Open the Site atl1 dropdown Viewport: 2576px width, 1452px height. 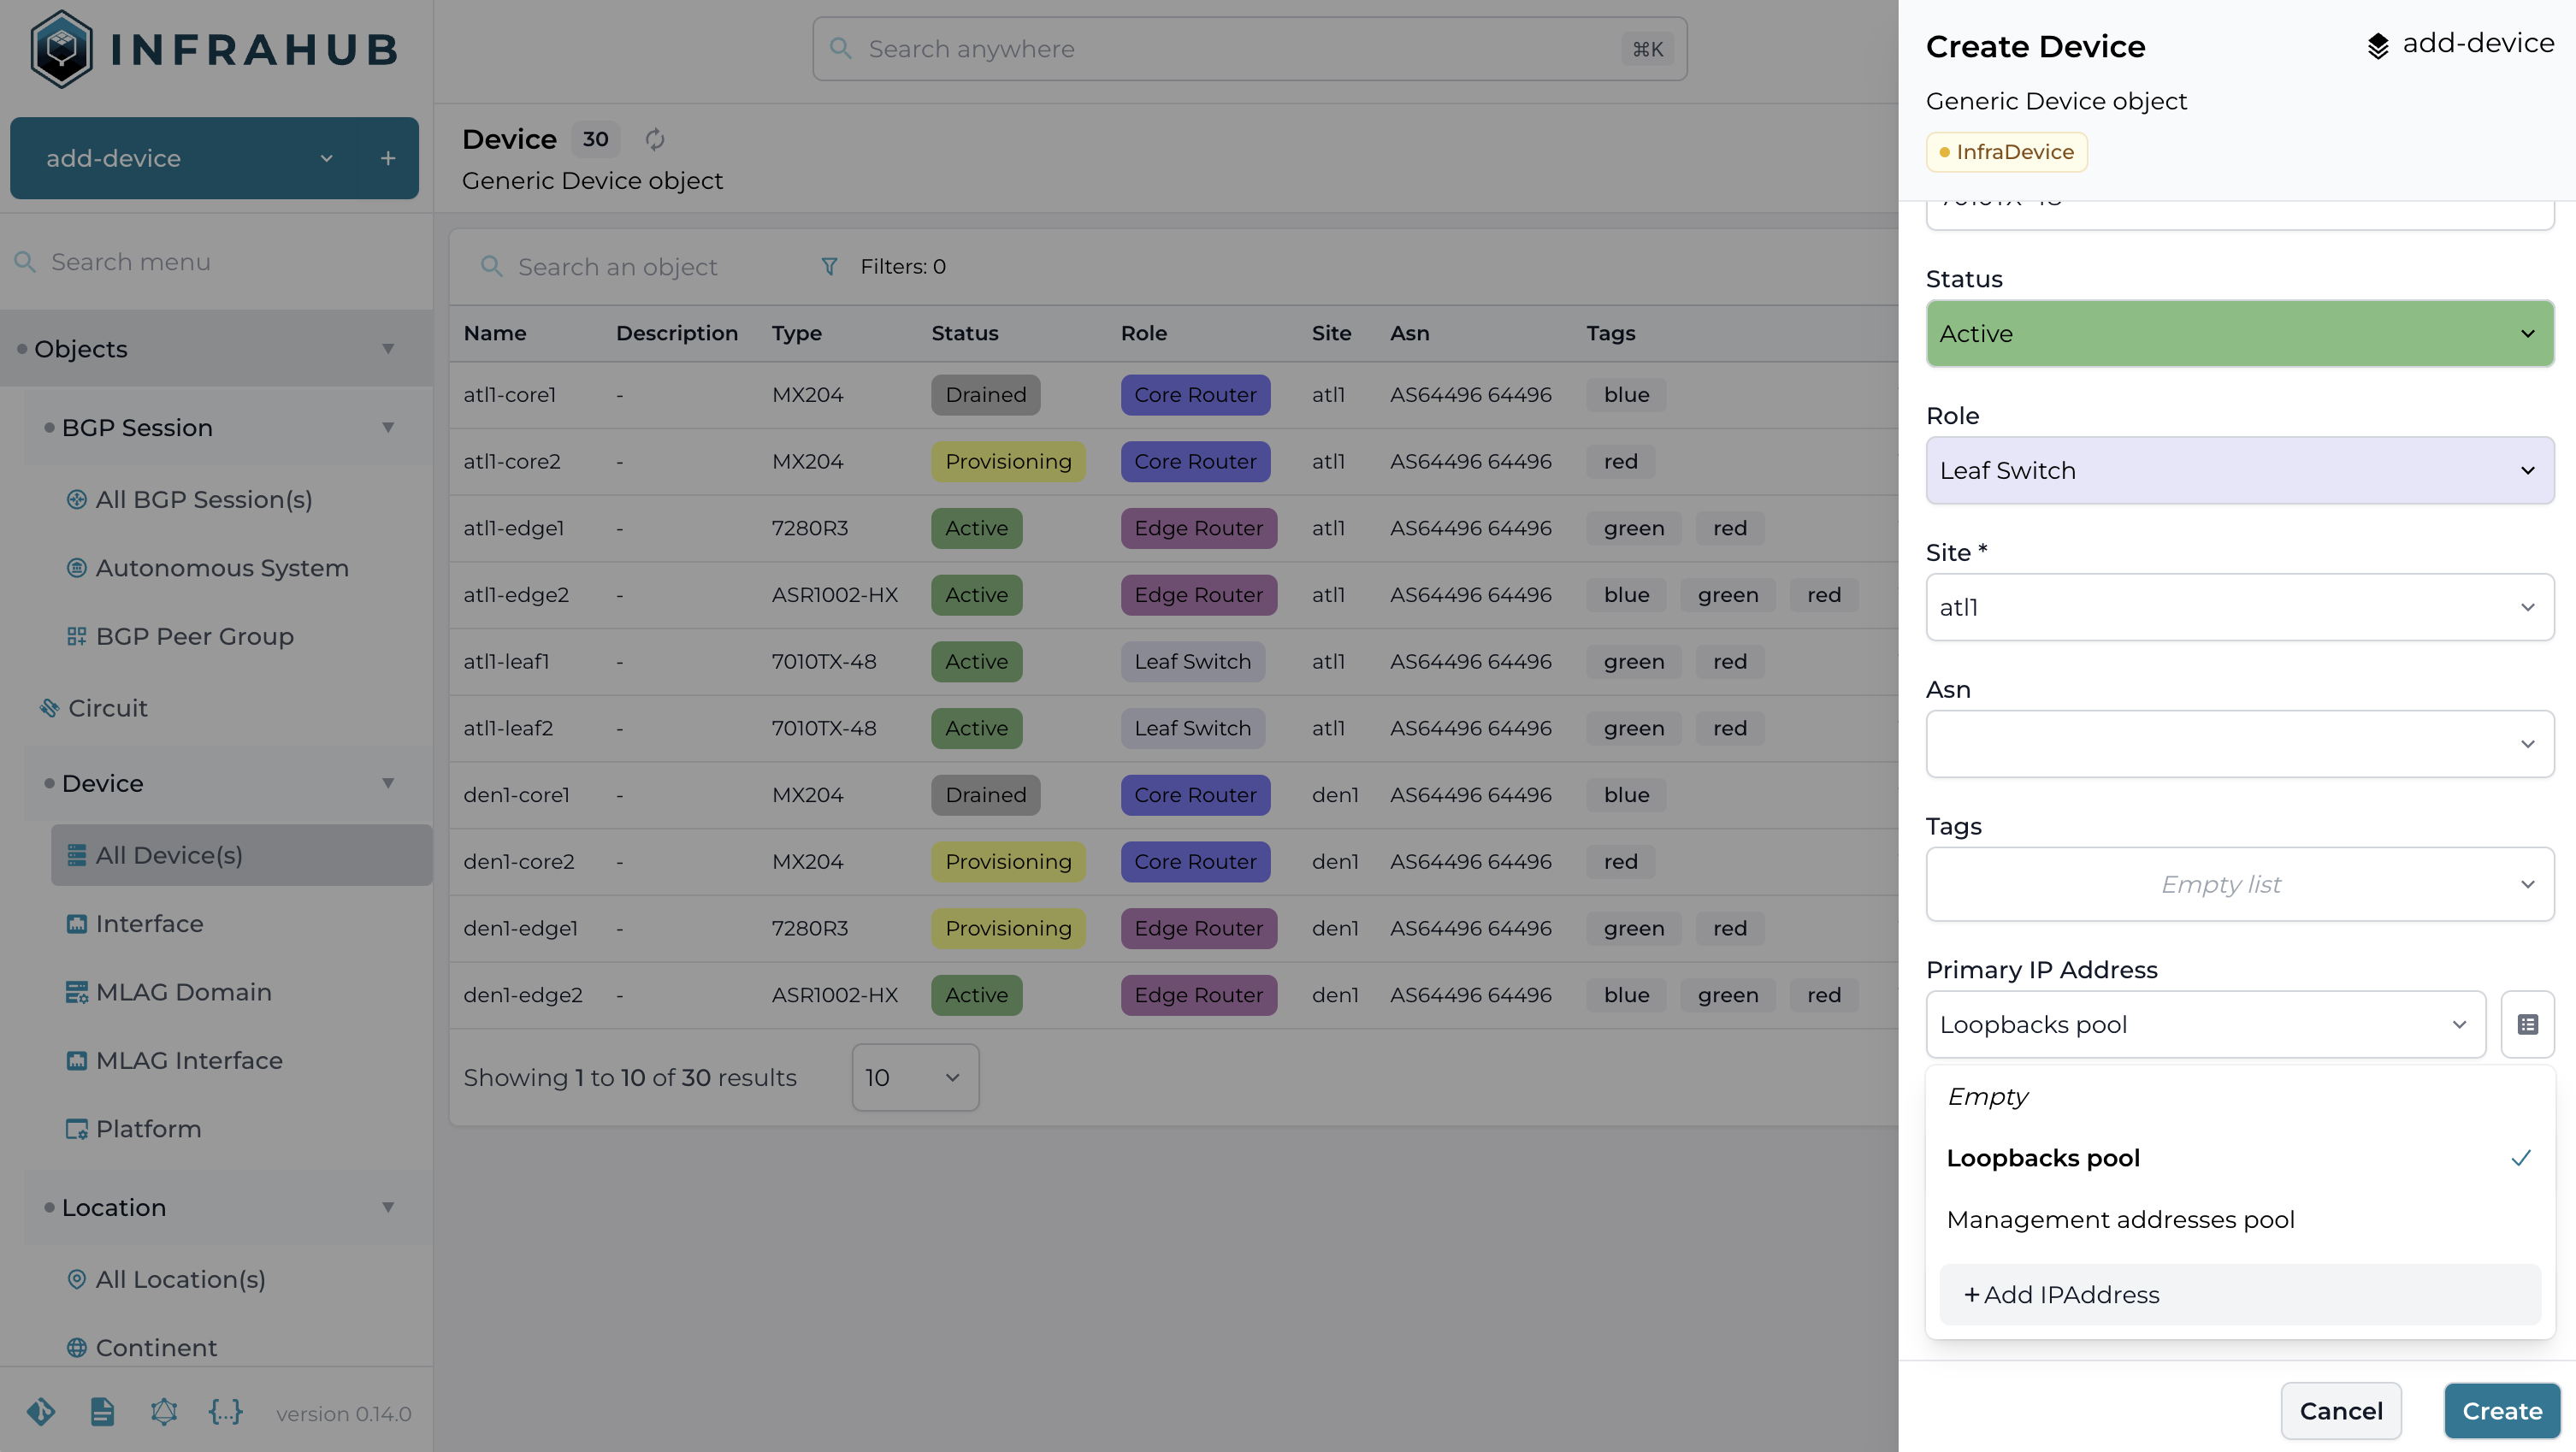[x=2240, y=607]
